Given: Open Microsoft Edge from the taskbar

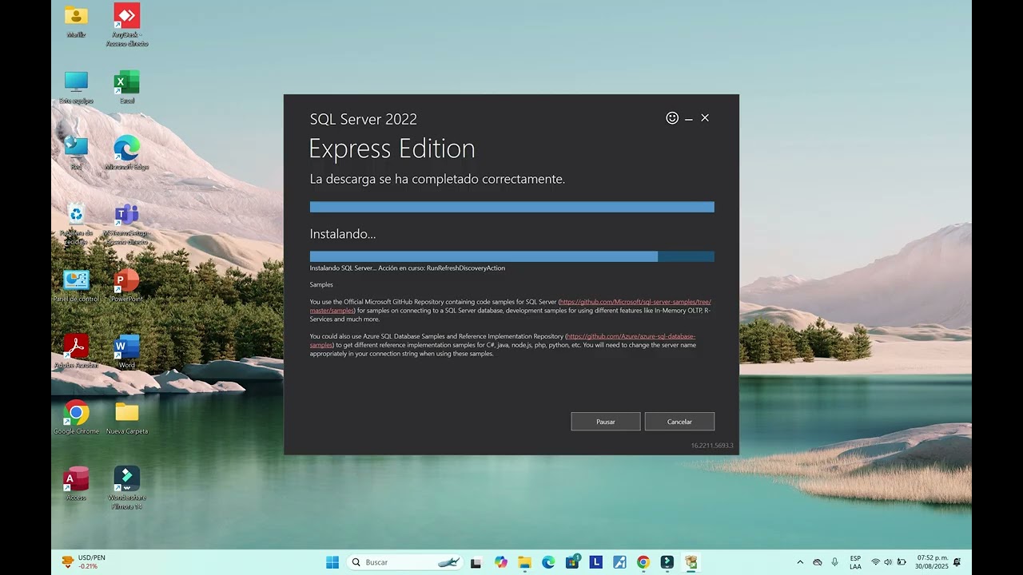Looking at the screenshot, I should pos(548,562).
